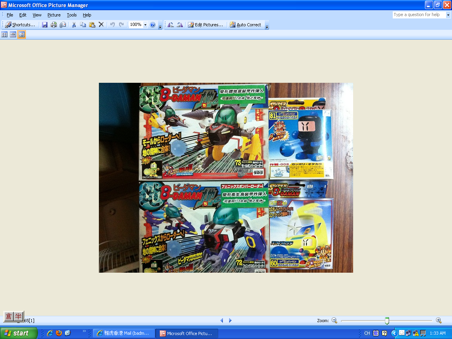
Task: Click the Undo arrow icon
Action: click(113, 25)
